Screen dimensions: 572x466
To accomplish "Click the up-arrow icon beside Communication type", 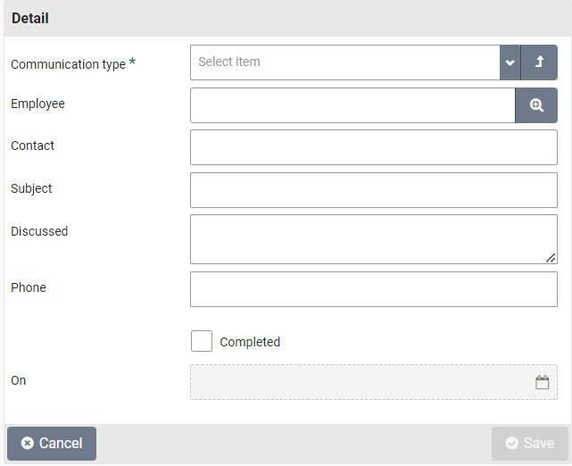I will [x=539, y=62].
